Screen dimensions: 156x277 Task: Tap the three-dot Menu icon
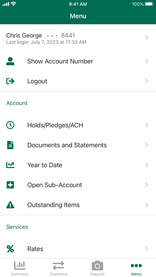(x=136, y=265)
